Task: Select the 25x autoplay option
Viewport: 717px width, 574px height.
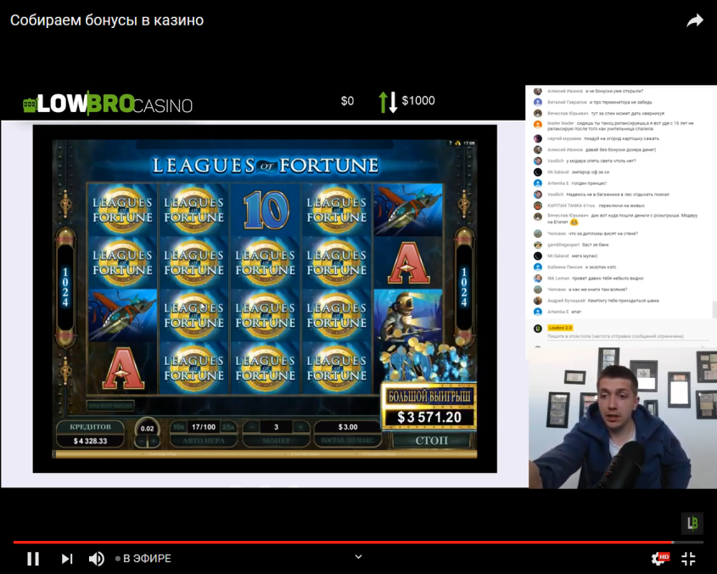Action: [227, 427]
